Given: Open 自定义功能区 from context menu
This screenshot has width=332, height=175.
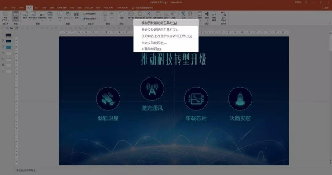Looking at the screenshot, I should click(x=154, y=43).
